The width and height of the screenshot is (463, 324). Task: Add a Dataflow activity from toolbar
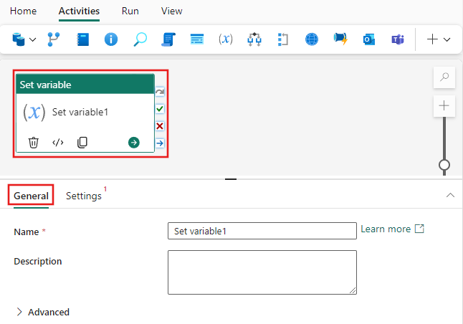(x=54, y=39)
